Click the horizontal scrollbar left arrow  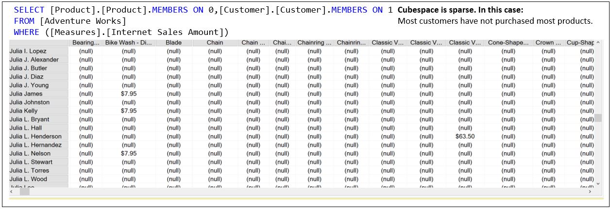pos(12,192)
